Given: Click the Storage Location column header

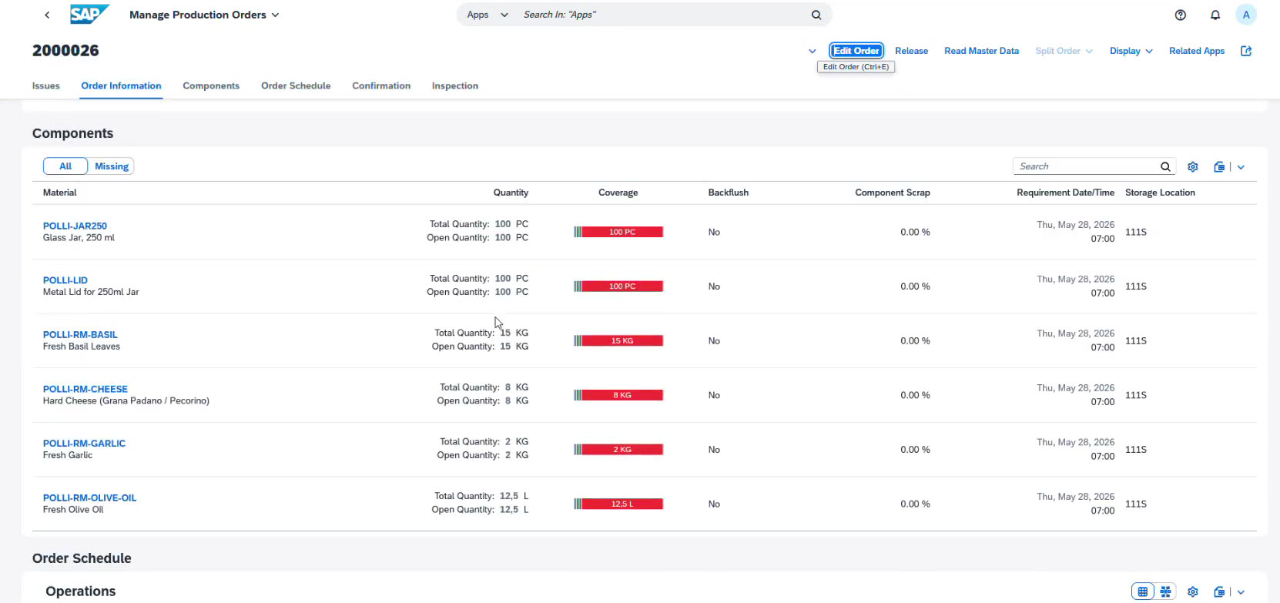Looking at the screenshot, I should point(1160,193).
